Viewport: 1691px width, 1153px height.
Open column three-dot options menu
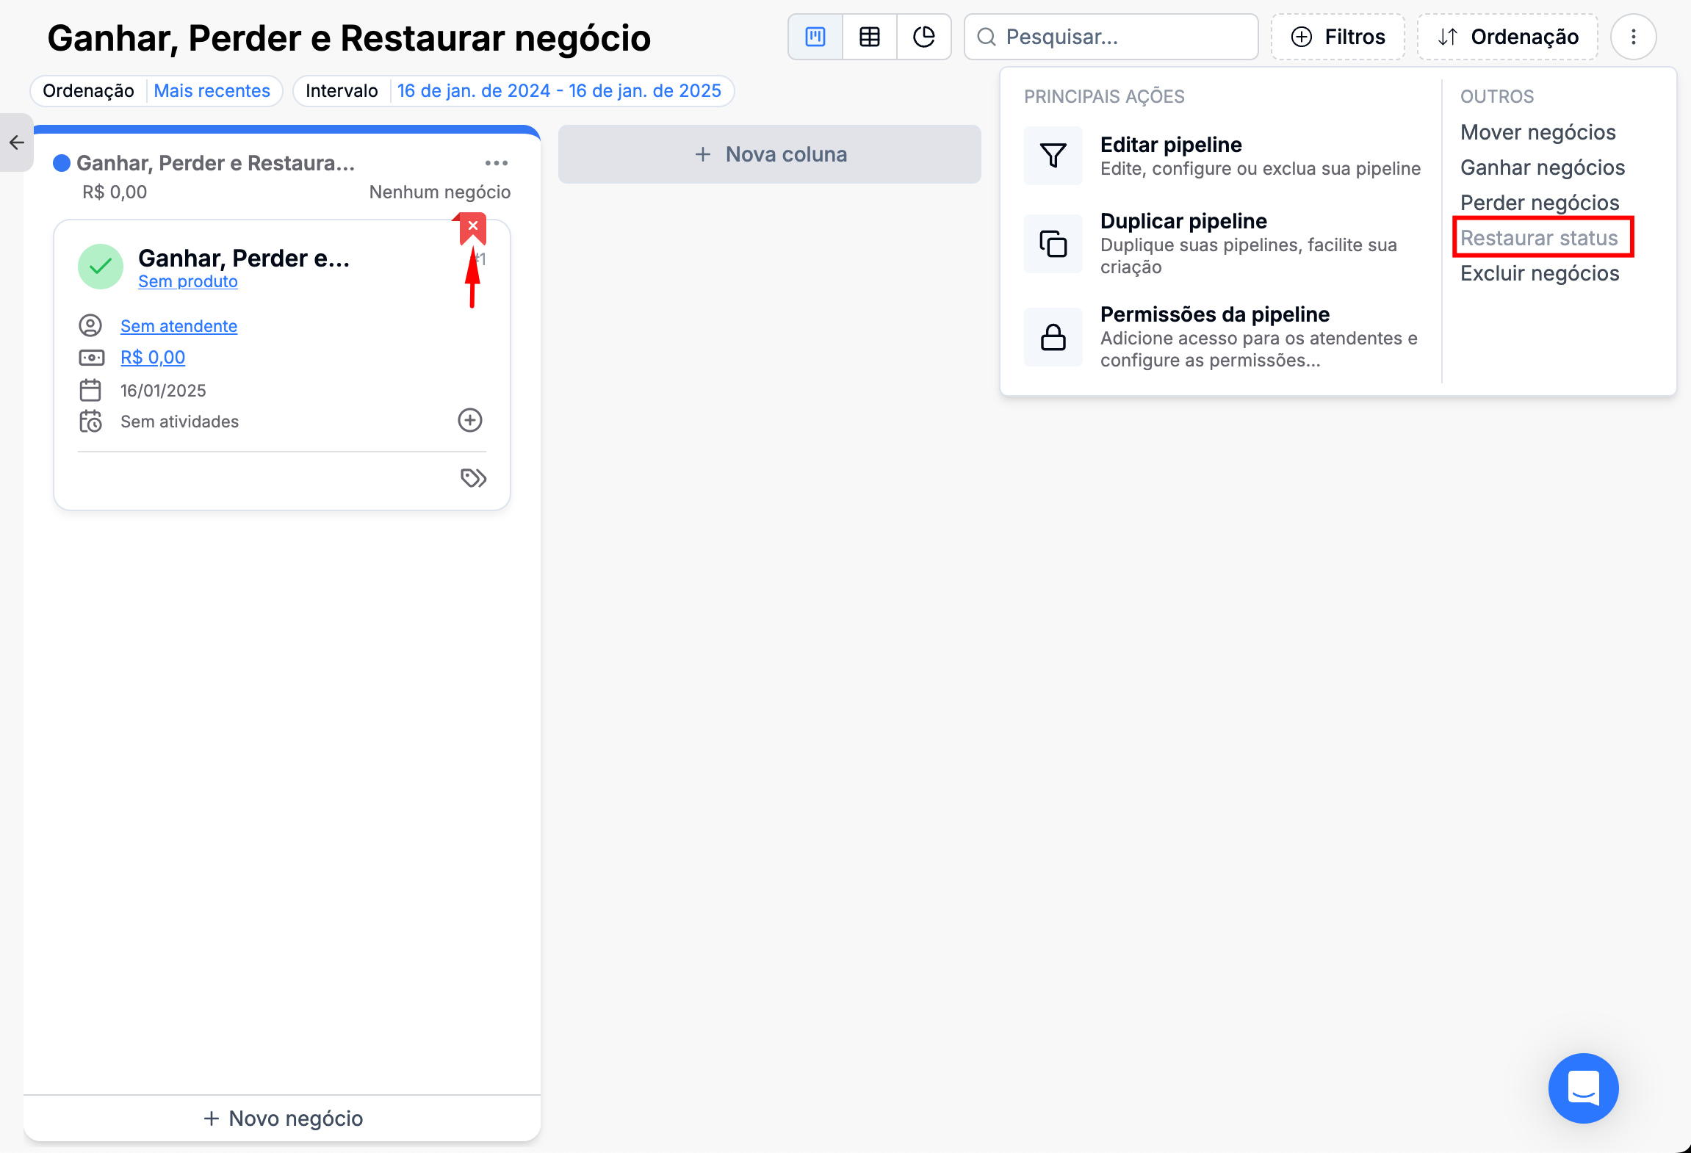click(x=497, y=163)
